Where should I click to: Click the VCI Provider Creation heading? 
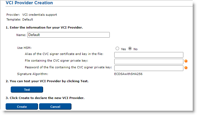point(29,3)
